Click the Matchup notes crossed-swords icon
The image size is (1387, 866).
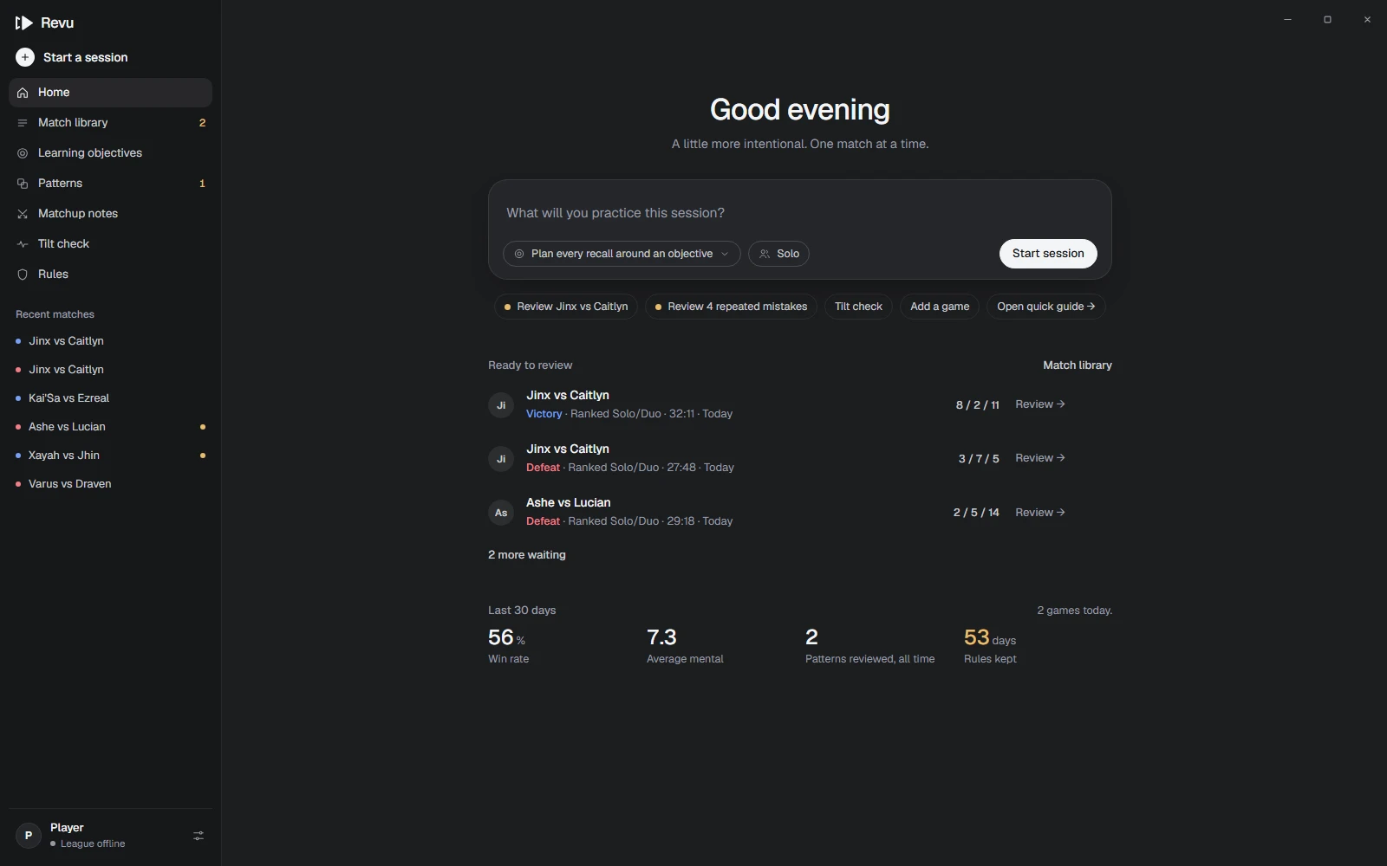point(23,214)
